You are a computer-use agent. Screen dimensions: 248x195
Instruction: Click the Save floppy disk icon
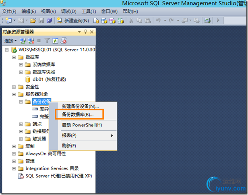coord(41,21)
